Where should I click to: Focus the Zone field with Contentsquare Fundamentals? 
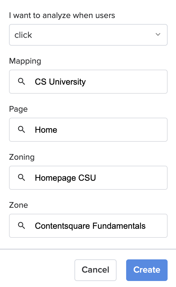88,226
